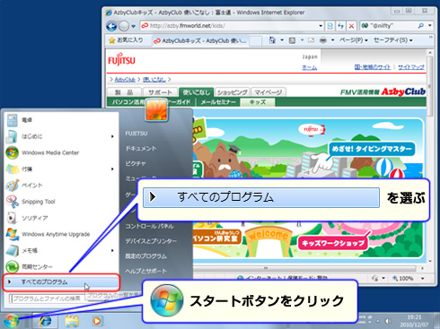Click the お気に入り Favorites button
The image size is (440, 329).
pos(126,40)
